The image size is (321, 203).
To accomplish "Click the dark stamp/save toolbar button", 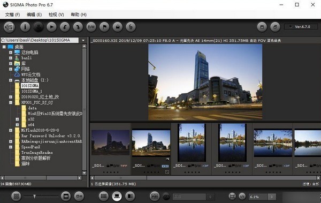I will pyautogui.click(x=39, y=27).
